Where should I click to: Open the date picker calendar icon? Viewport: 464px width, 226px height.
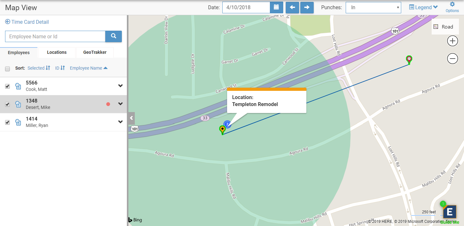[276, 7]
